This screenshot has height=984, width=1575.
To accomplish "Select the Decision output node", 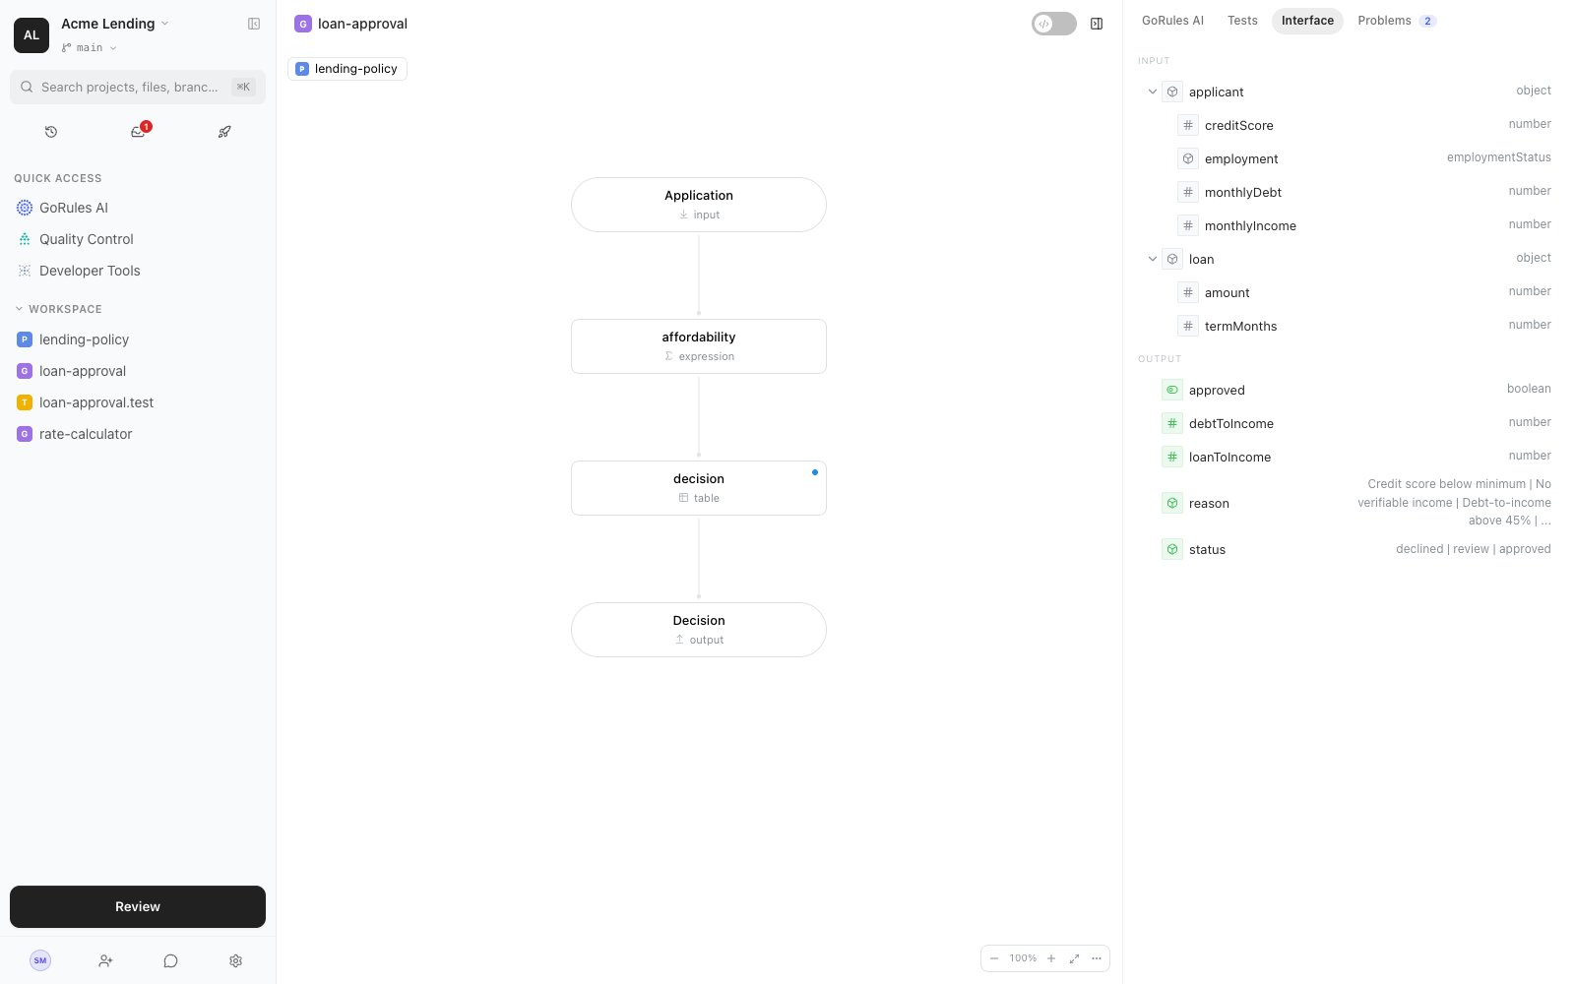I will click(699, 630).
